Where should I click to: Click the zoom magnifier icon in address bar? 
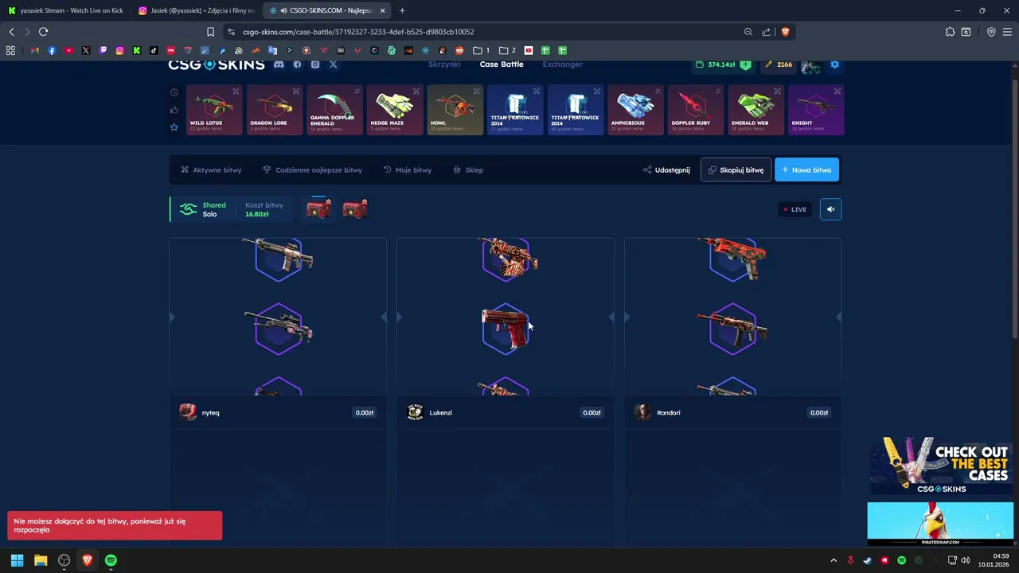pyautogui.click(x=748, y=32)
